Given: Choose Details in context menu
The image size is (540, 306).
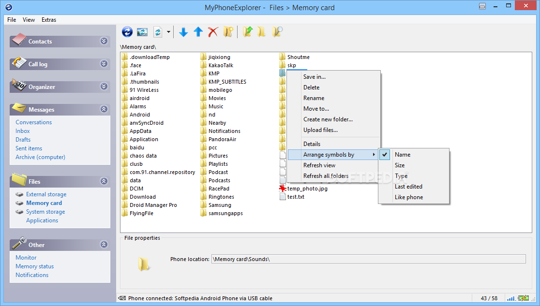Looking at the screenshot, I should click(333, 144).
